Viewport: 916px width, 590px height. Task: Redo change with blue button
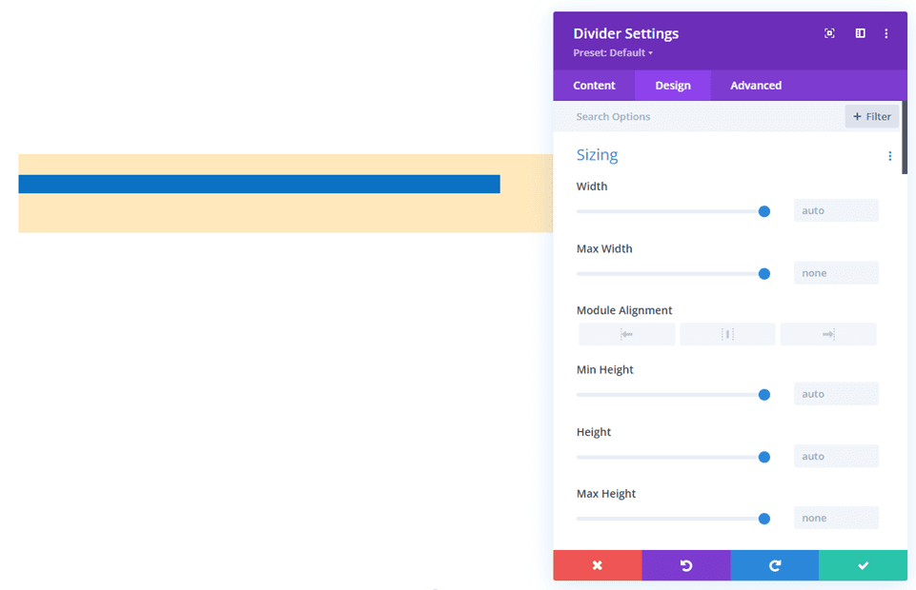pos(775,565)
